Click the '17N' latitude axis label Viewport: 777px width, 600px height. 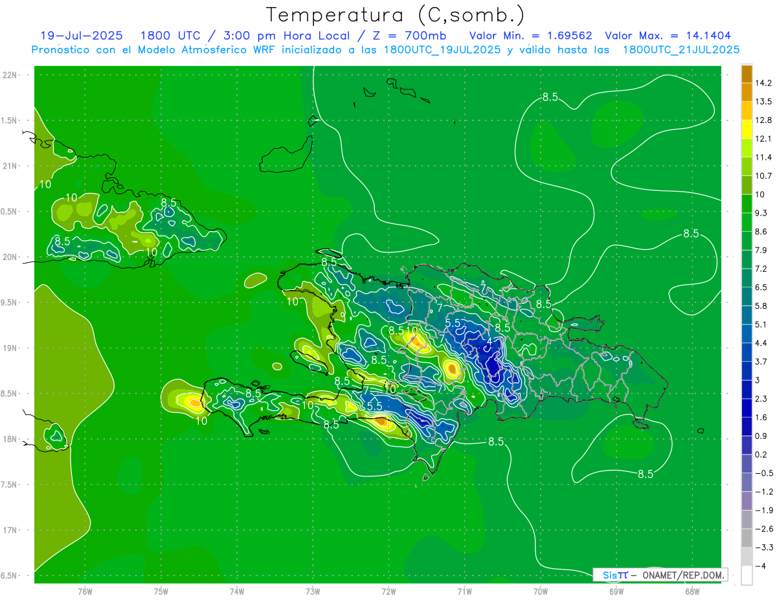(x=9, y=530)
